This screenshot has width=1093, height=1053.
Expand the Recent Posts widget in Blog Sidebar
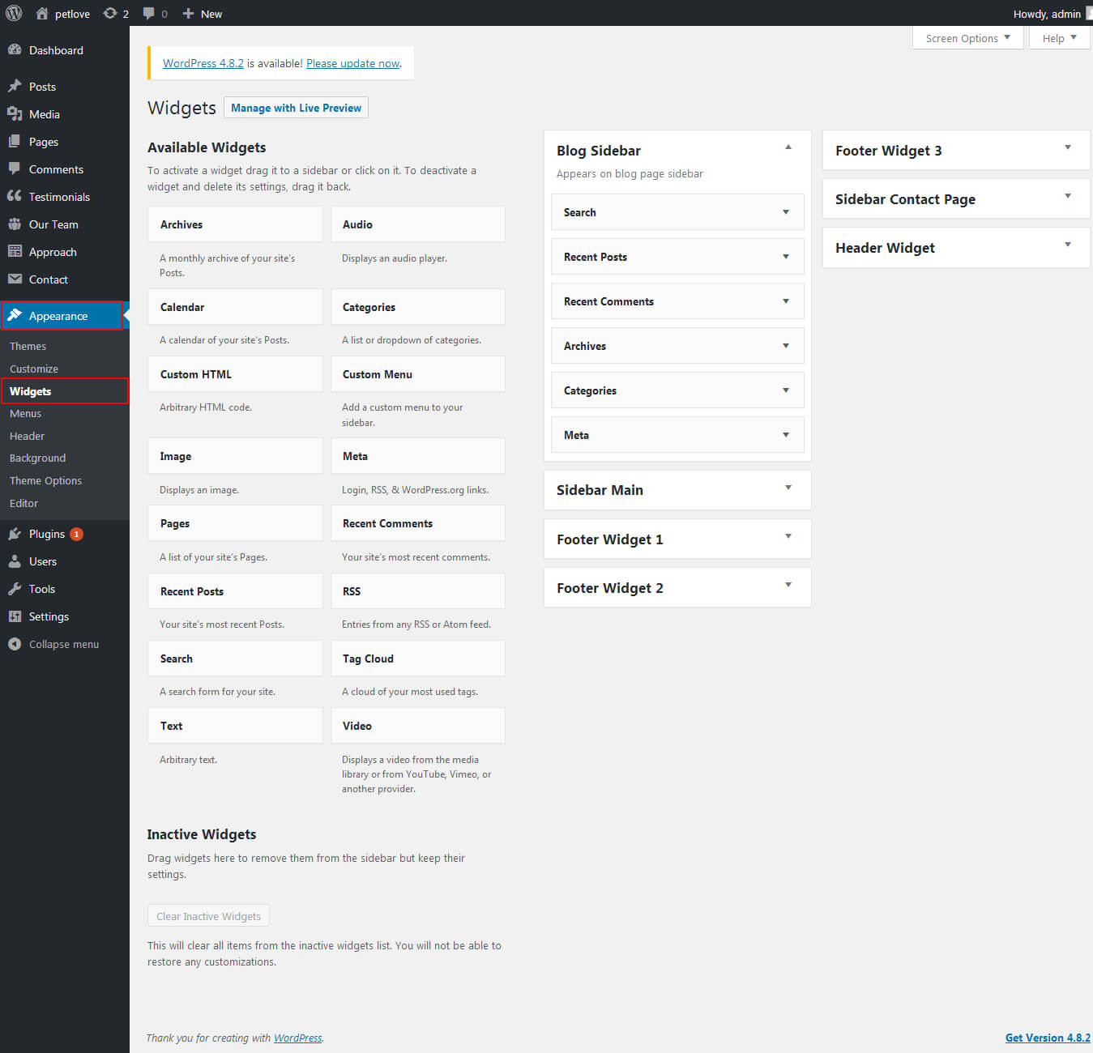(x=785, y=257)
